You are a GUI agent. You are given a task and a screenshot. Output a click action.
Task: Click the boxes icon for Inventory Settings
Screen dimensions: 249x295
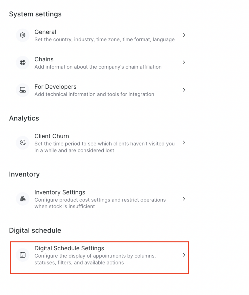pyautogui.click(x=23, y=199)
